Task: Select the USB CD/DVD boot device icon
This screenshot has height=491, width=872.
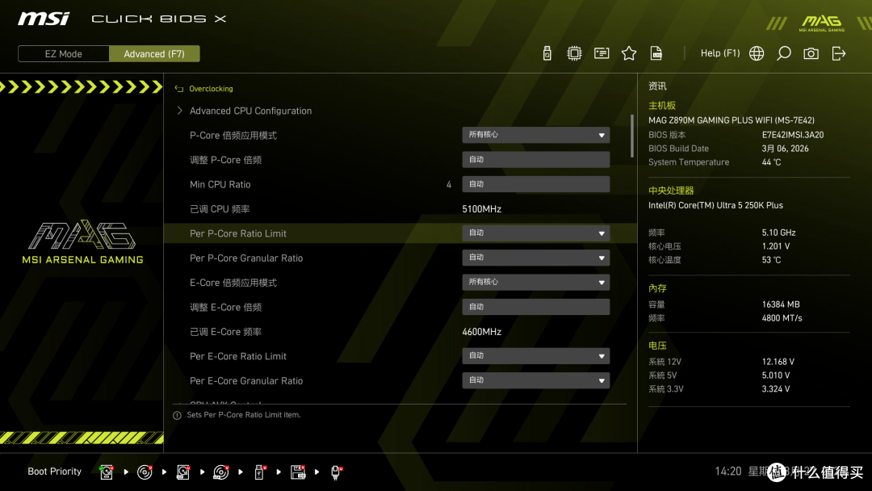Action: tap(220, 472)
